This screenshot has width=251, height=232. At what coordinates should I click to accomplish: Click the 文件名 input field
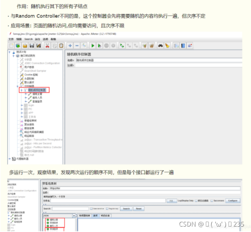click(108, 201)
